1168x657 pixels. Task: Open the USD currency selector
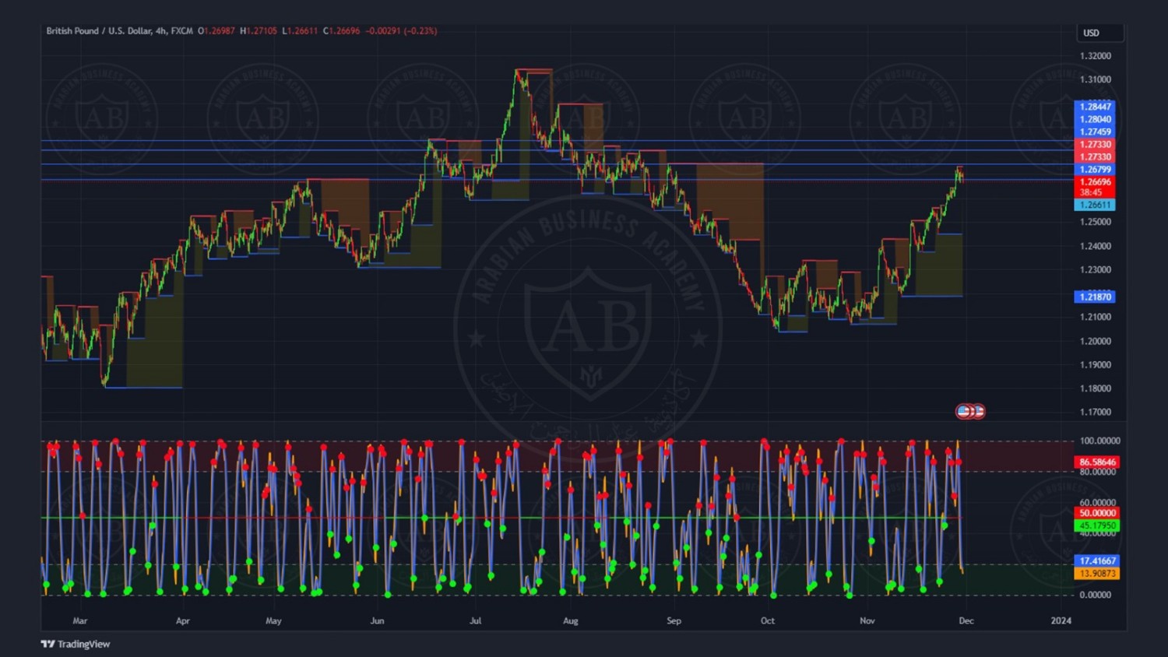coord(1099,33)
